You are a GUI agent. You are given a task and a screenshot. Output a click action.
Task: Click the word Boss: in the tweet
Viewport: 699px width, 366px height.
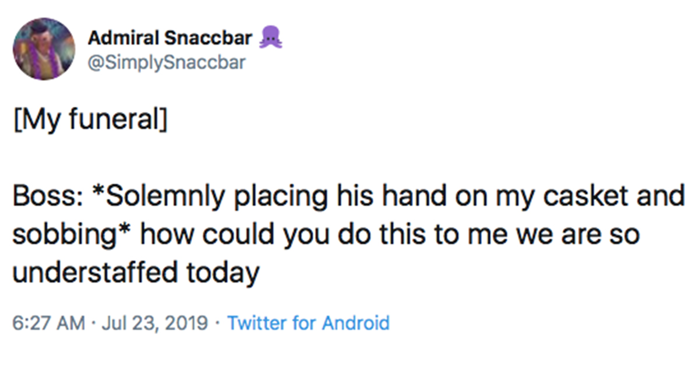(48, 197)
